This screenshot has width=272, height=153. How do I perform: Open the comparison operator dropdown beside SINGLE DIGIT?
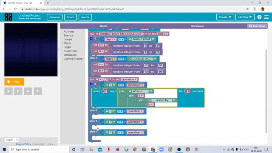(x=121, y=40)
